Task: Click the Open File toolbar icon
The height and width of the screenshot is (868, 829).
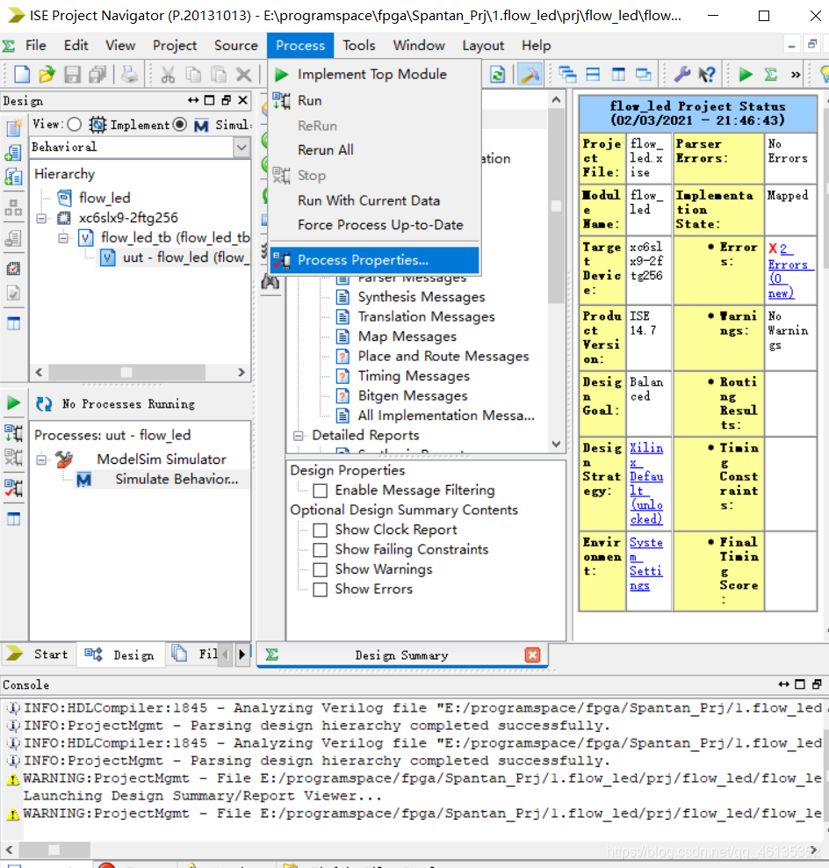Action: (46, 74)
